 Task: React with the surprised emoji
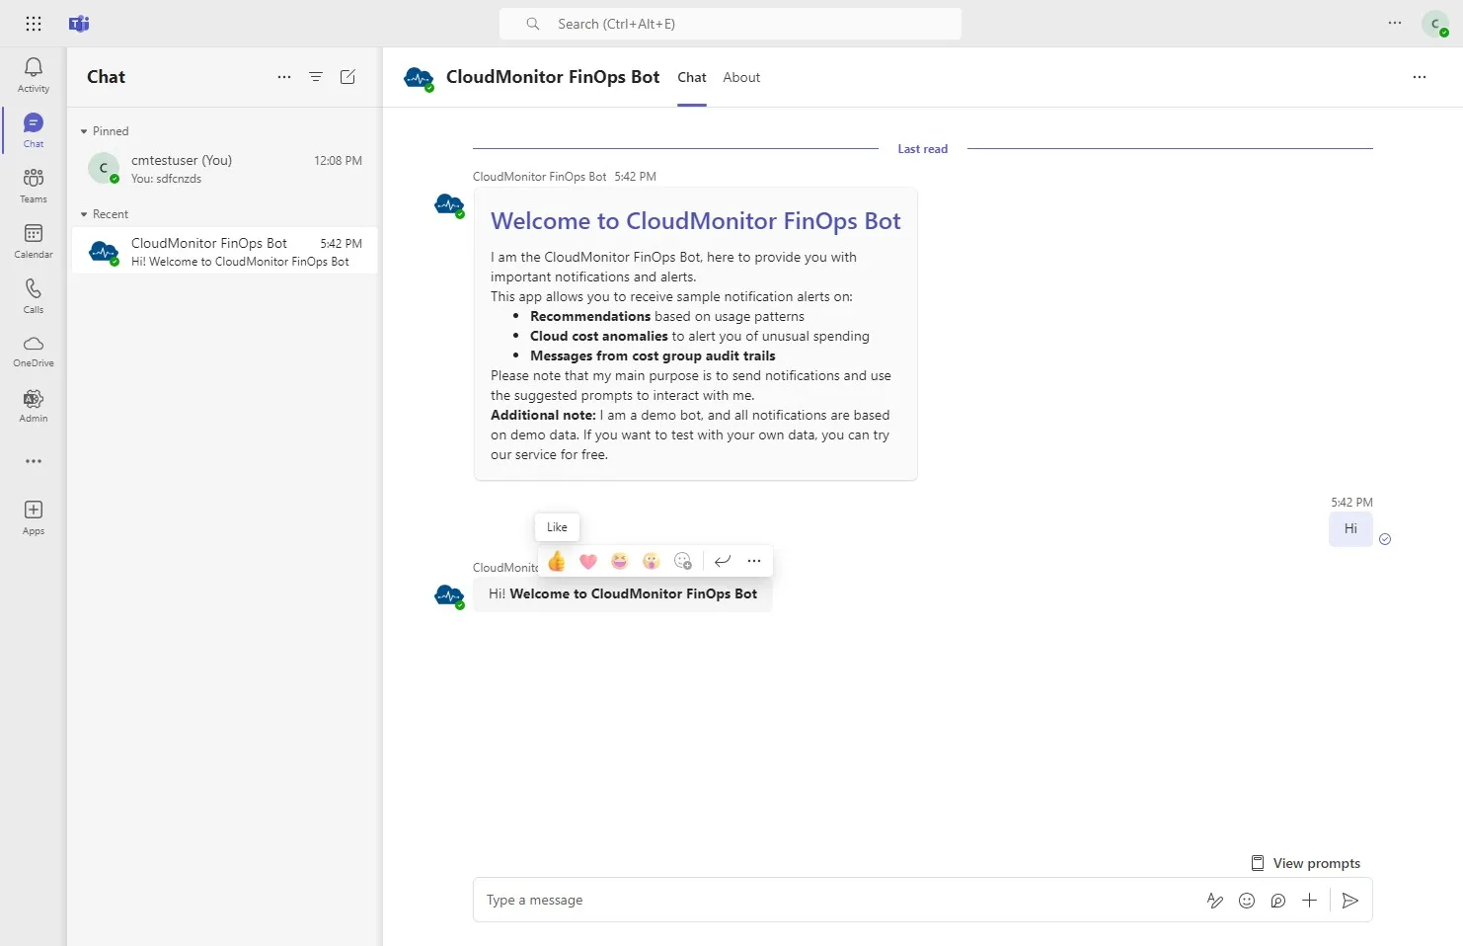tap(652, 561)
